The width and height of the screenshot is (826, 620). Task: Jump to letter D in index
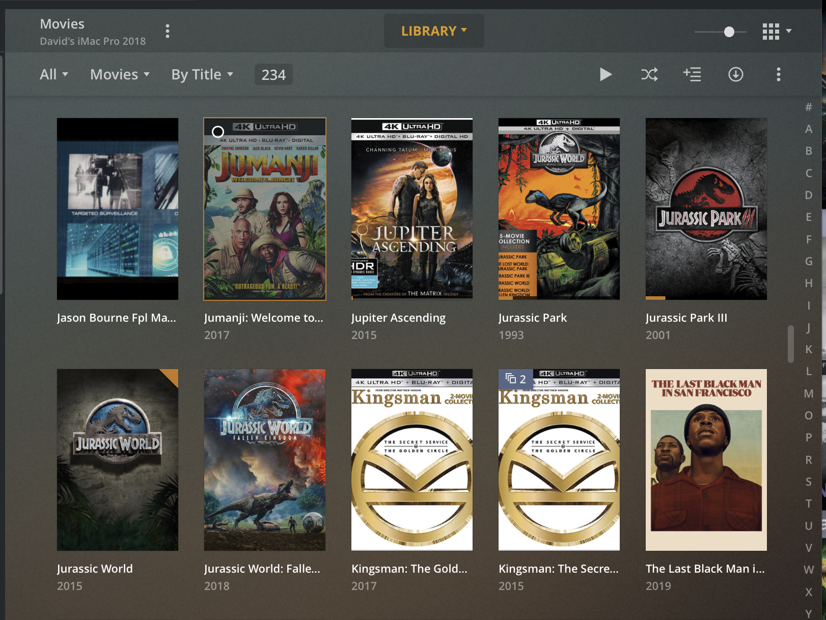(x=809, y=195)
